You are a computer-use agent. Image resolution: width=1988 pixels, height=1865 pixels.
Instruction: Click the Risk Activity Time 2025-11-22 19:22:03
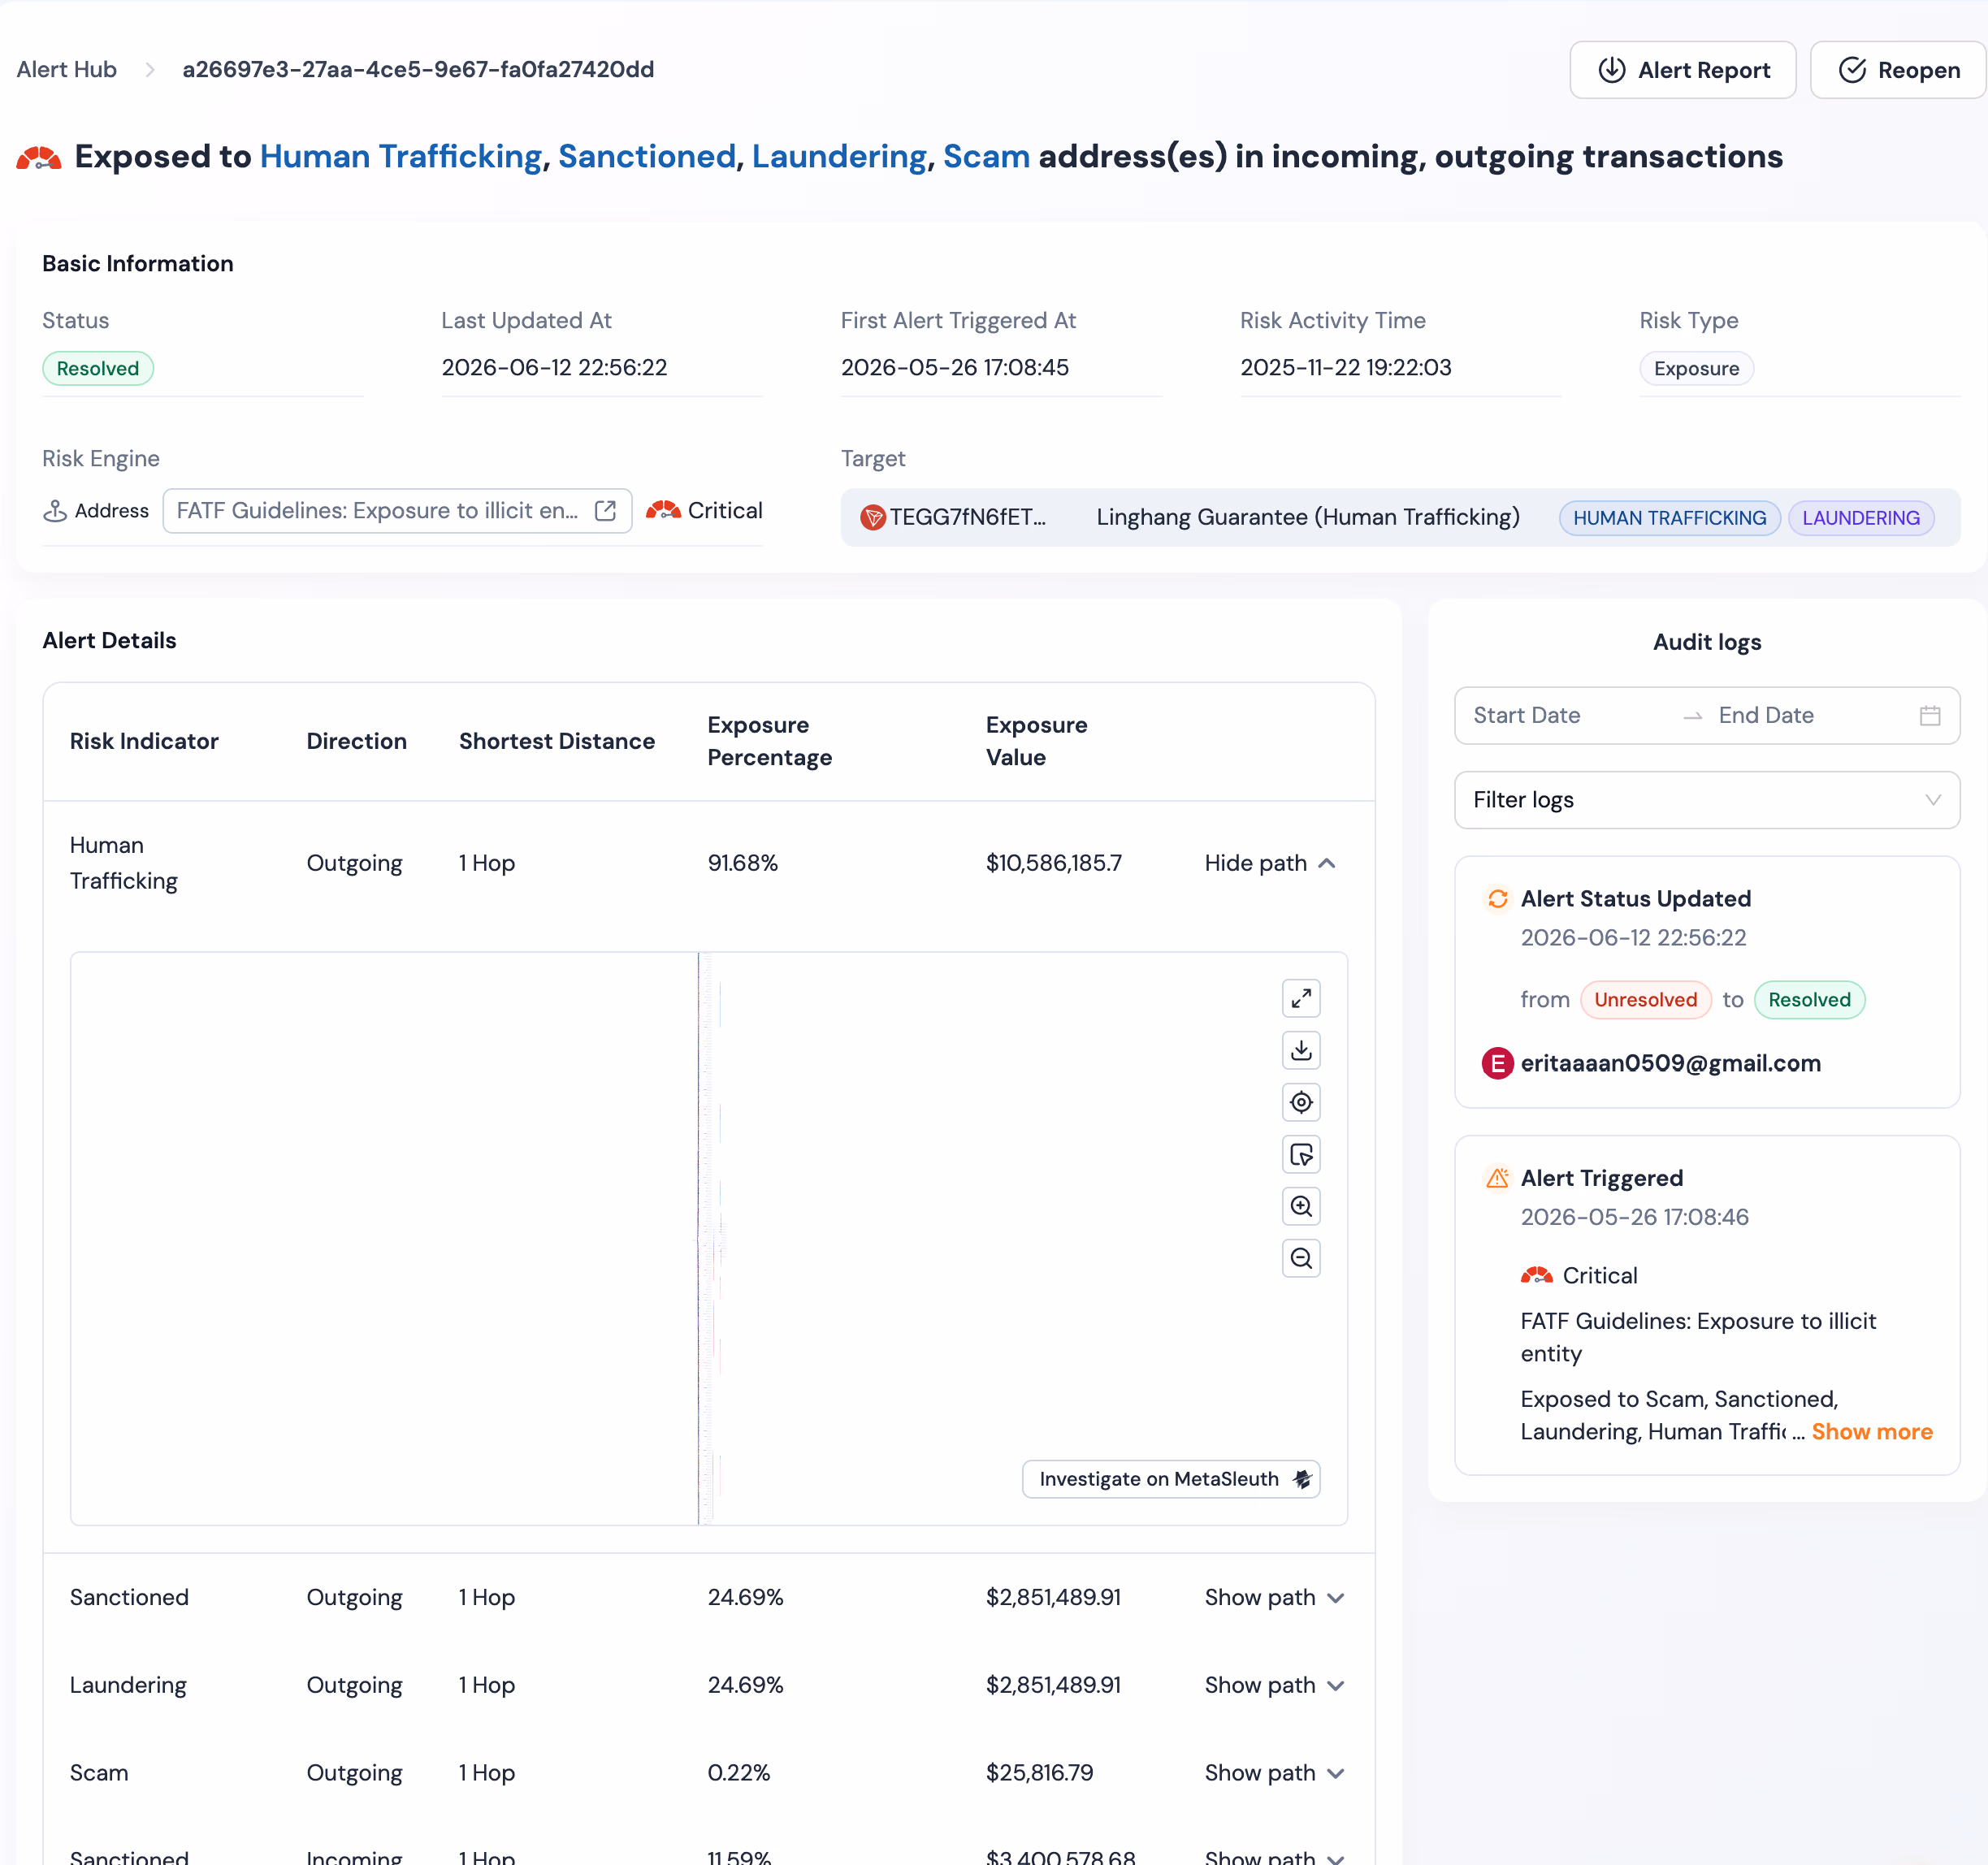1345,368
